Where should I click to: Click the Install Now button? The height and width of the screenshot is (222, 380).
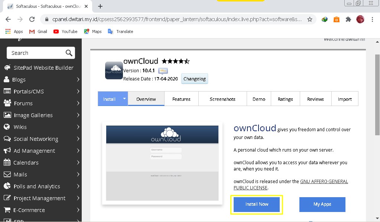[257, 204]
